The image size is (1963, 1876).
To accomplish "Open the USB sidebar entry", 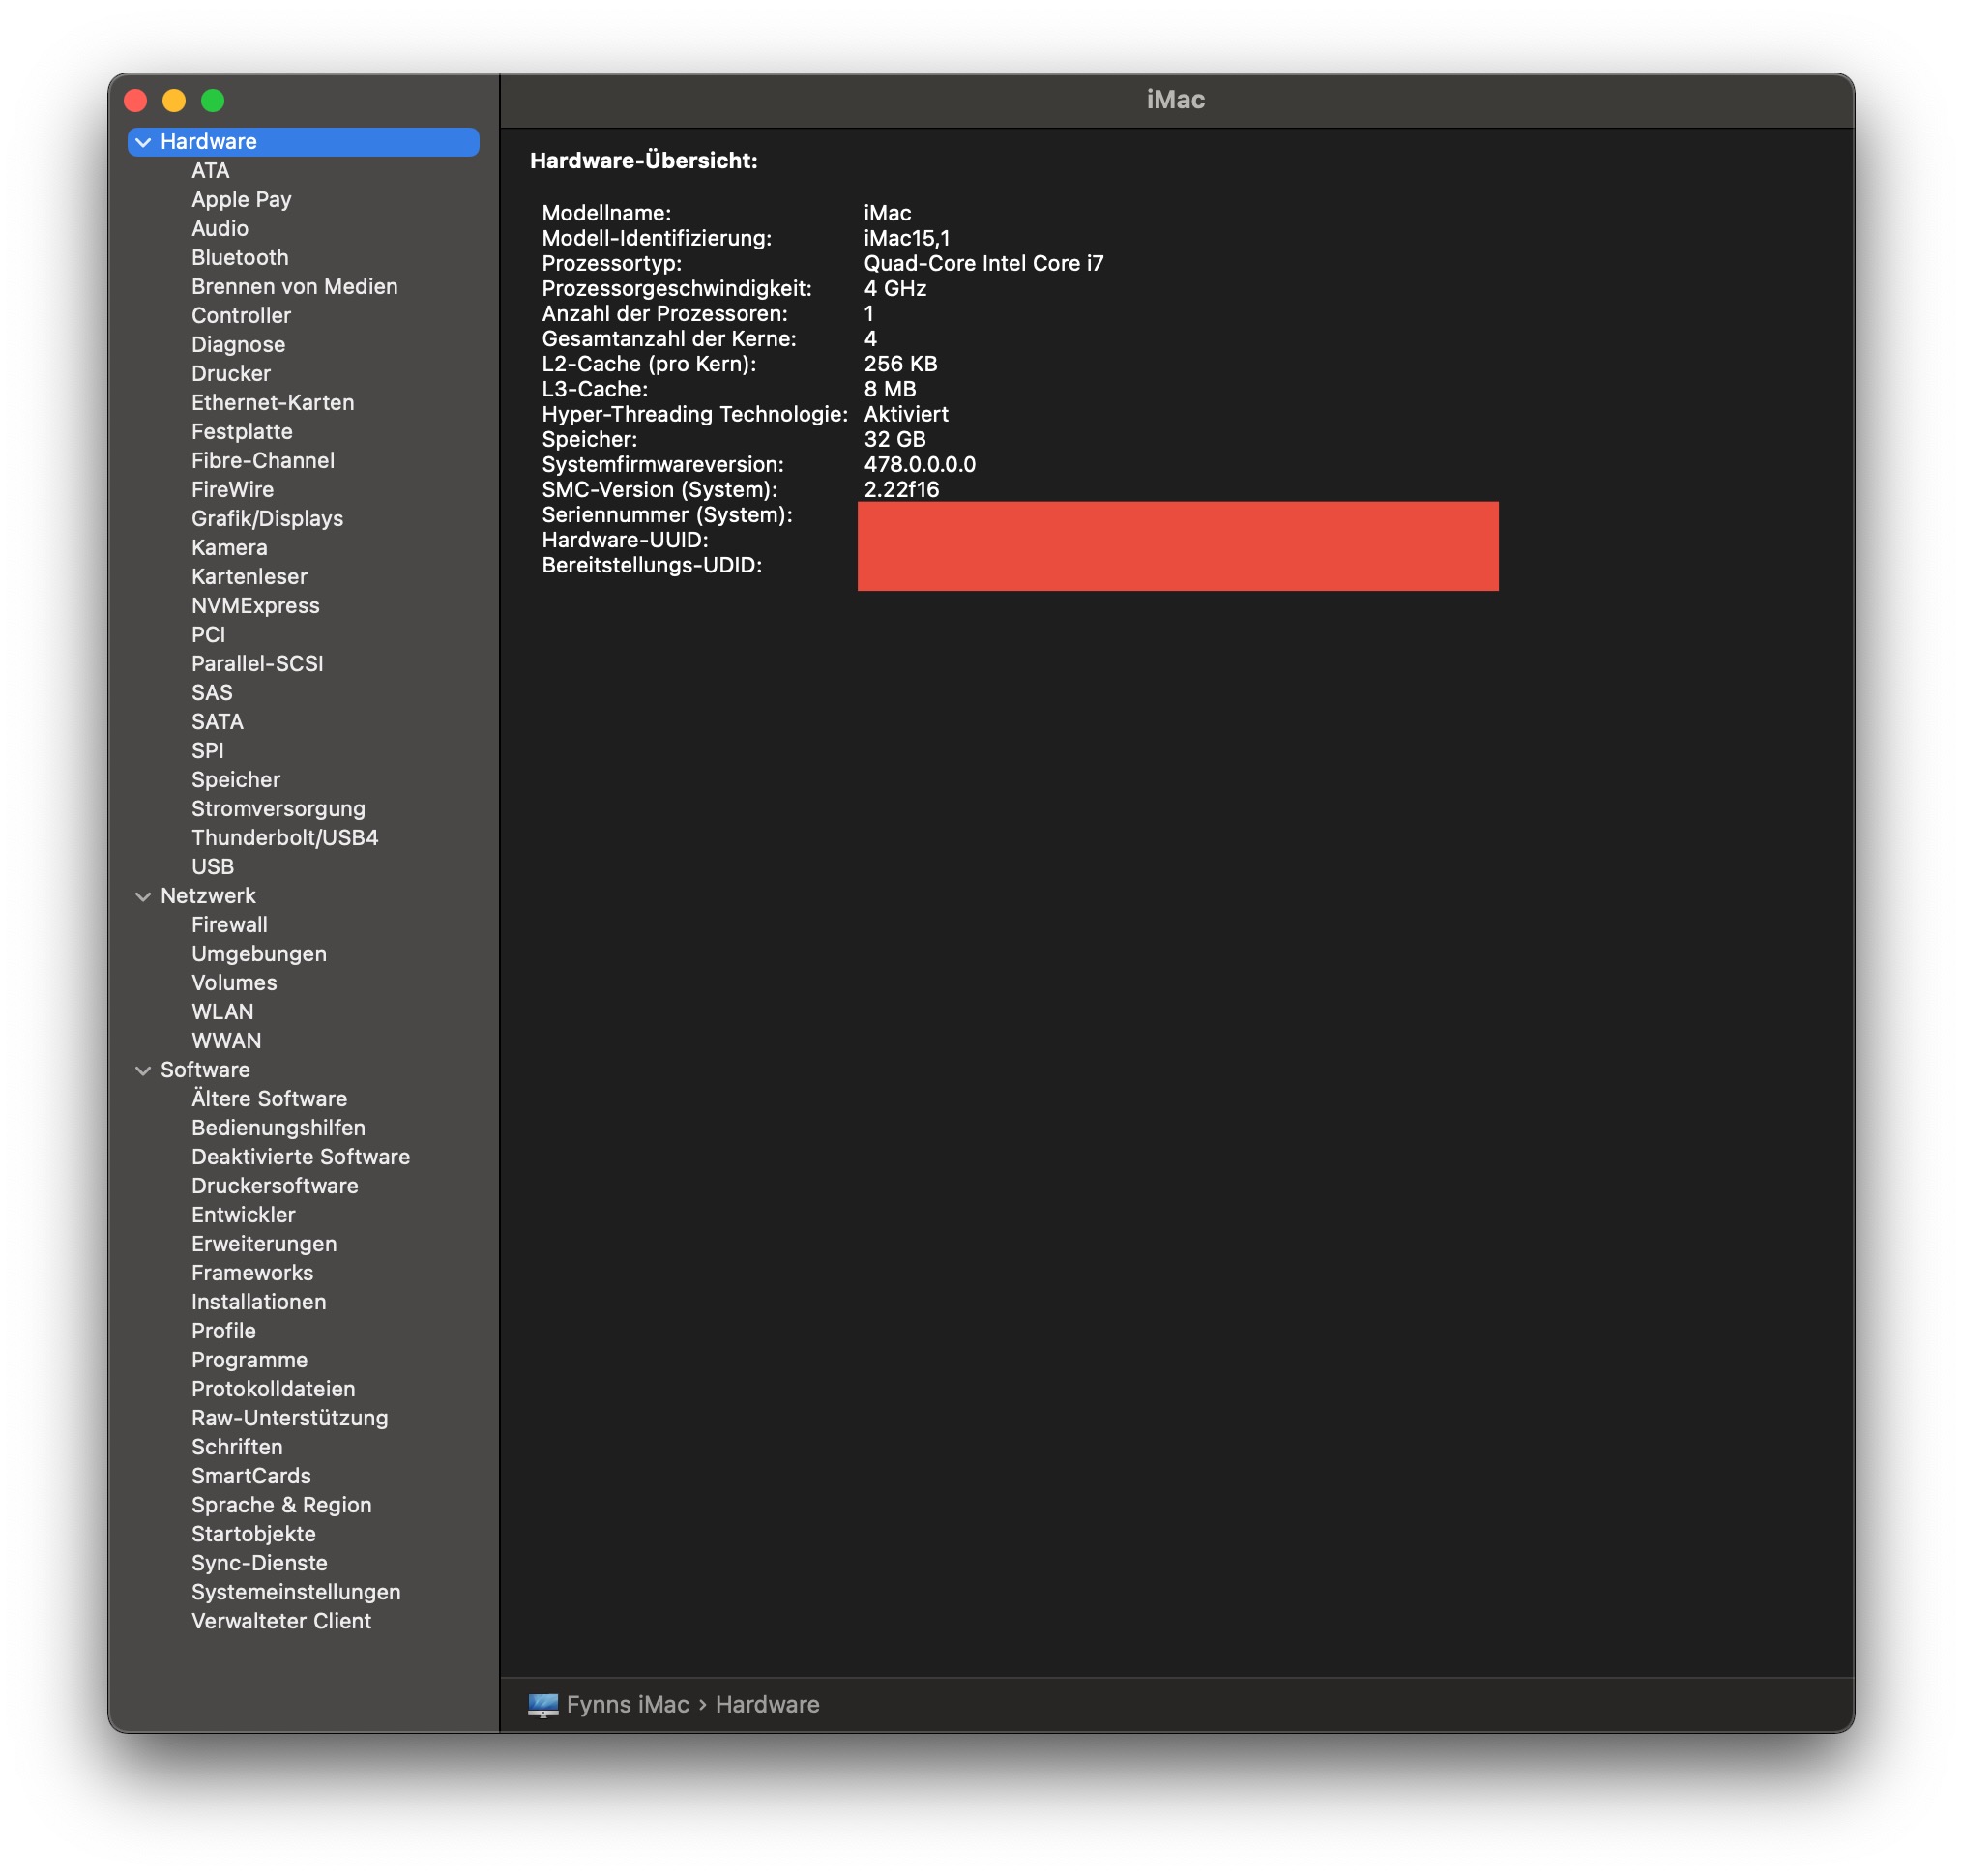I will coord(212,867).
